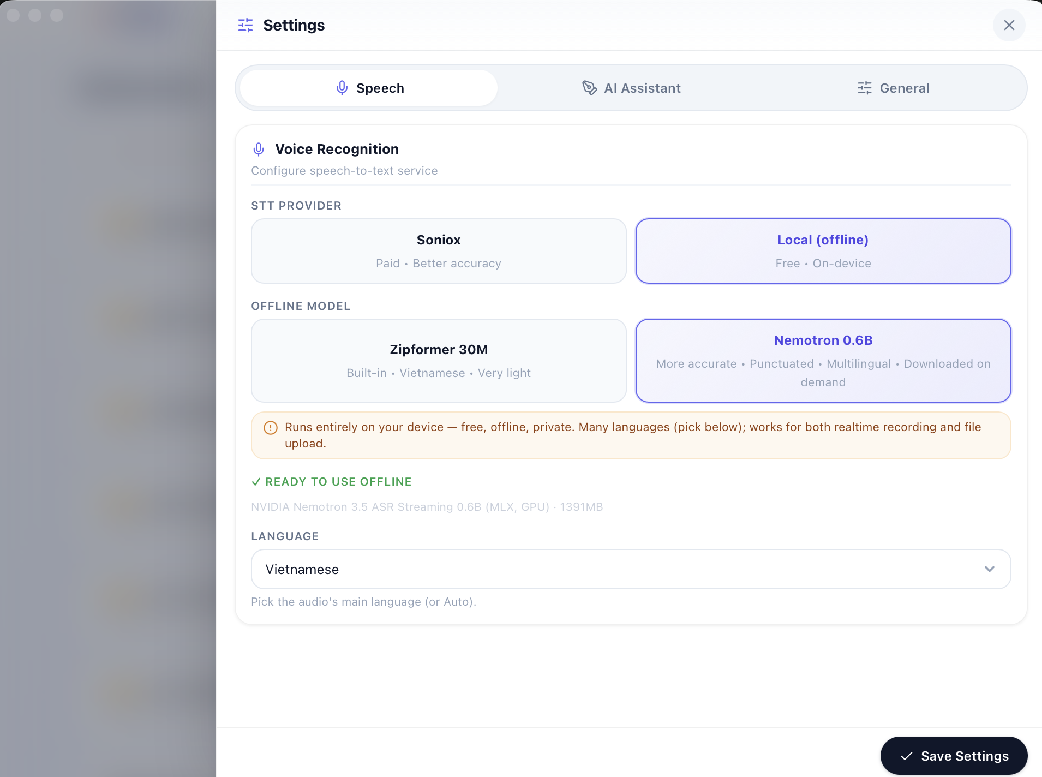
Task: Click the sliders icon beside Settings title
Action: click(245, 25)
